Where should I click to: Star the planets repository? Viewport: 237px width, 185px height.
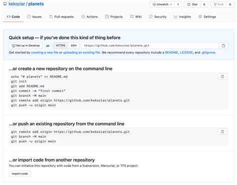click(x=192, y=4)
